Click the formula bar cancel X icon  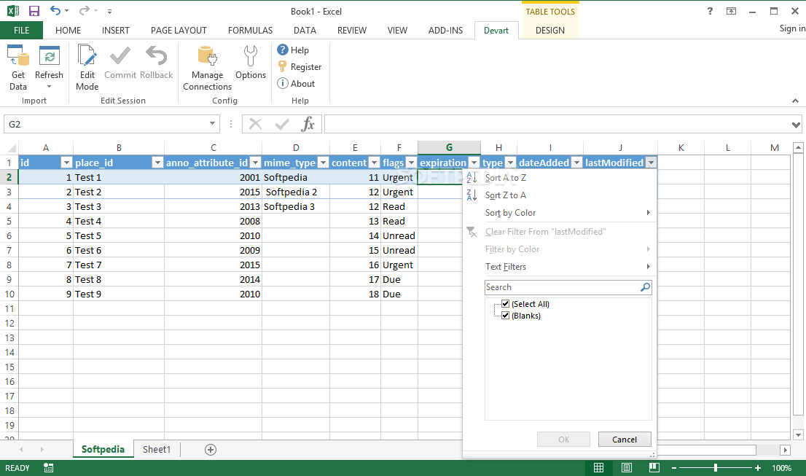pyautogui.click(x=256, y=124)
